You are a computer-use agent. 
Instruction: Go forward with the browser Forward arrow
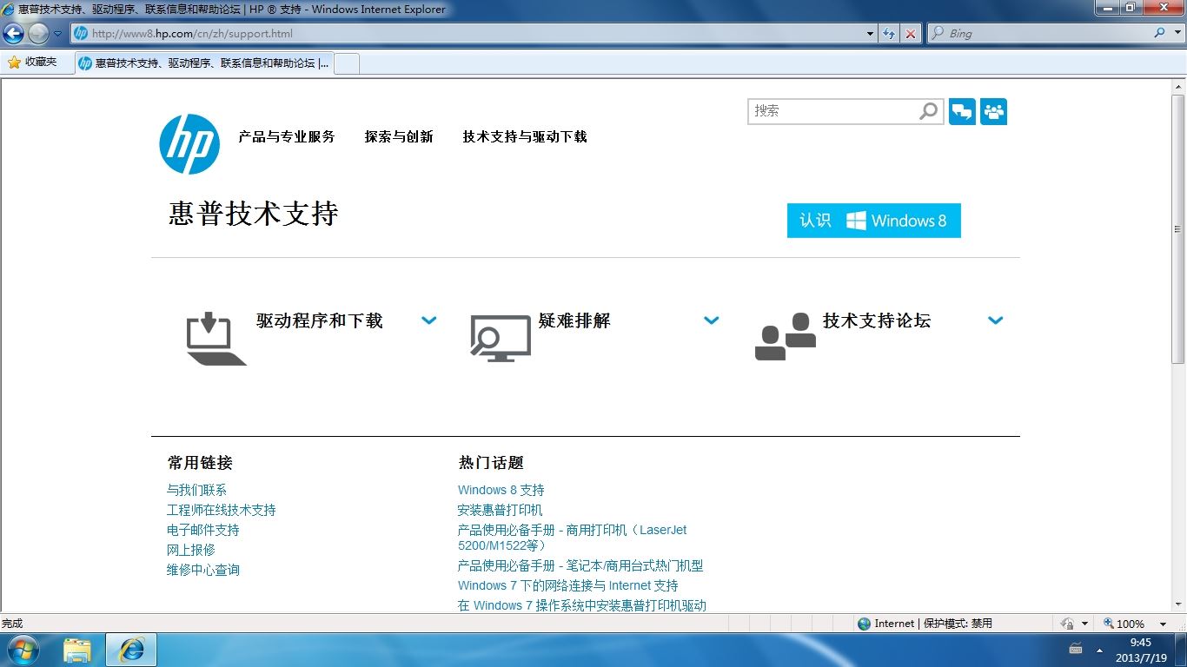(38, 34)
